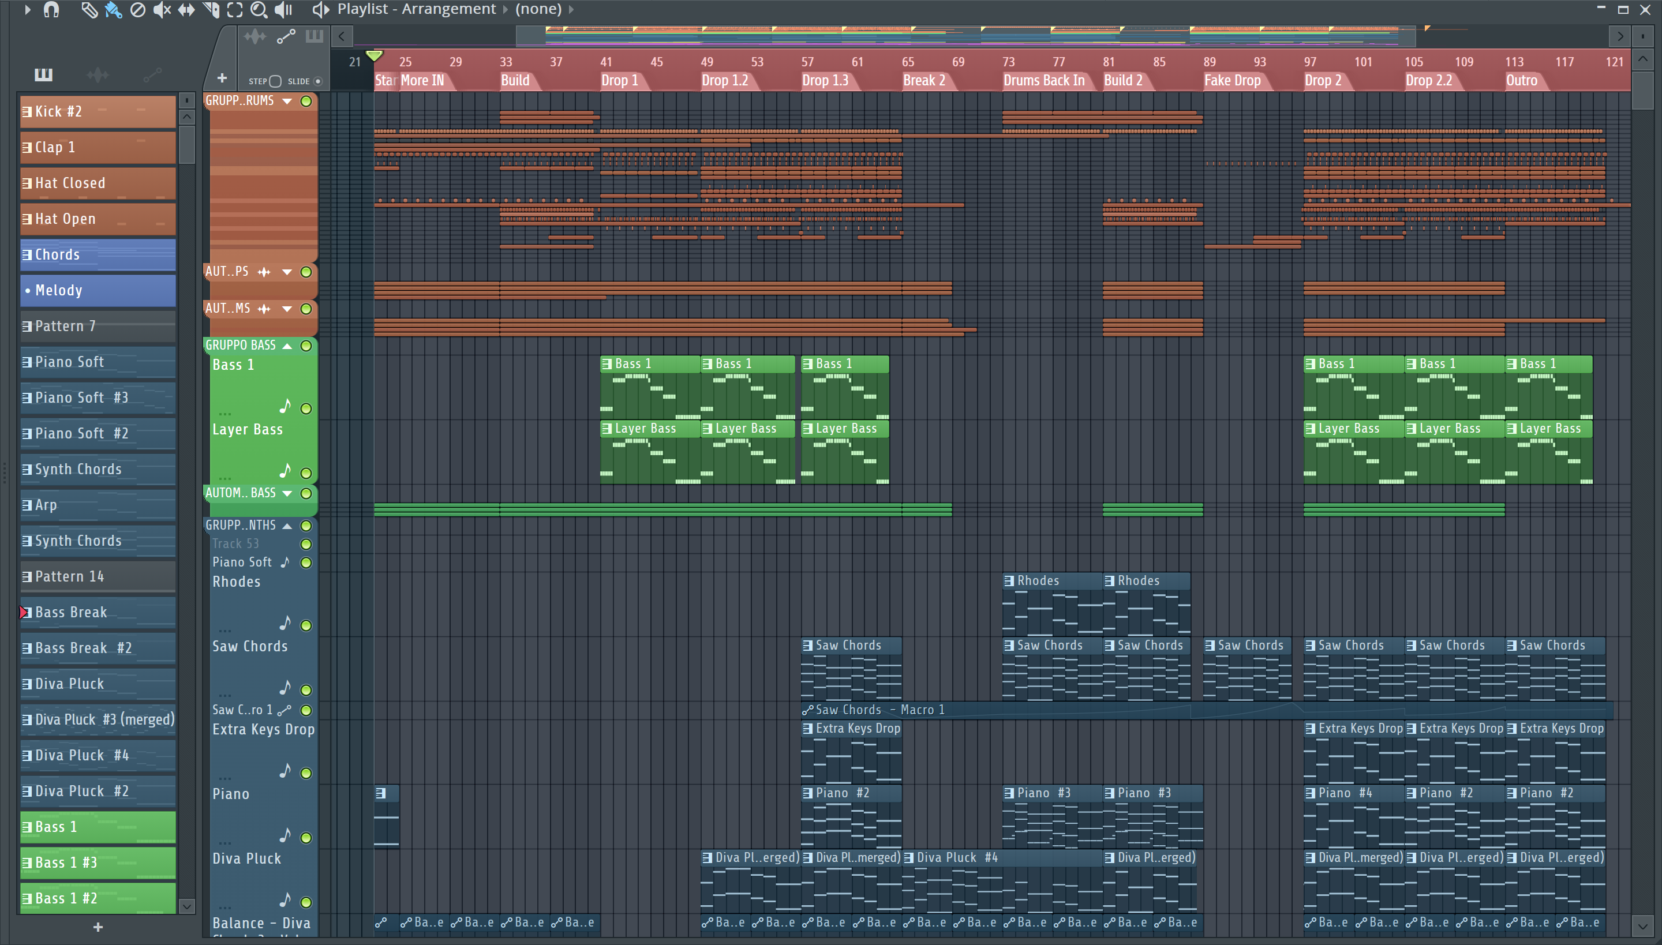Screen dimensions: 1662x945
Task: Collapse the GRUPP..NTHS group arrow
Action: (x=287, y=526)
